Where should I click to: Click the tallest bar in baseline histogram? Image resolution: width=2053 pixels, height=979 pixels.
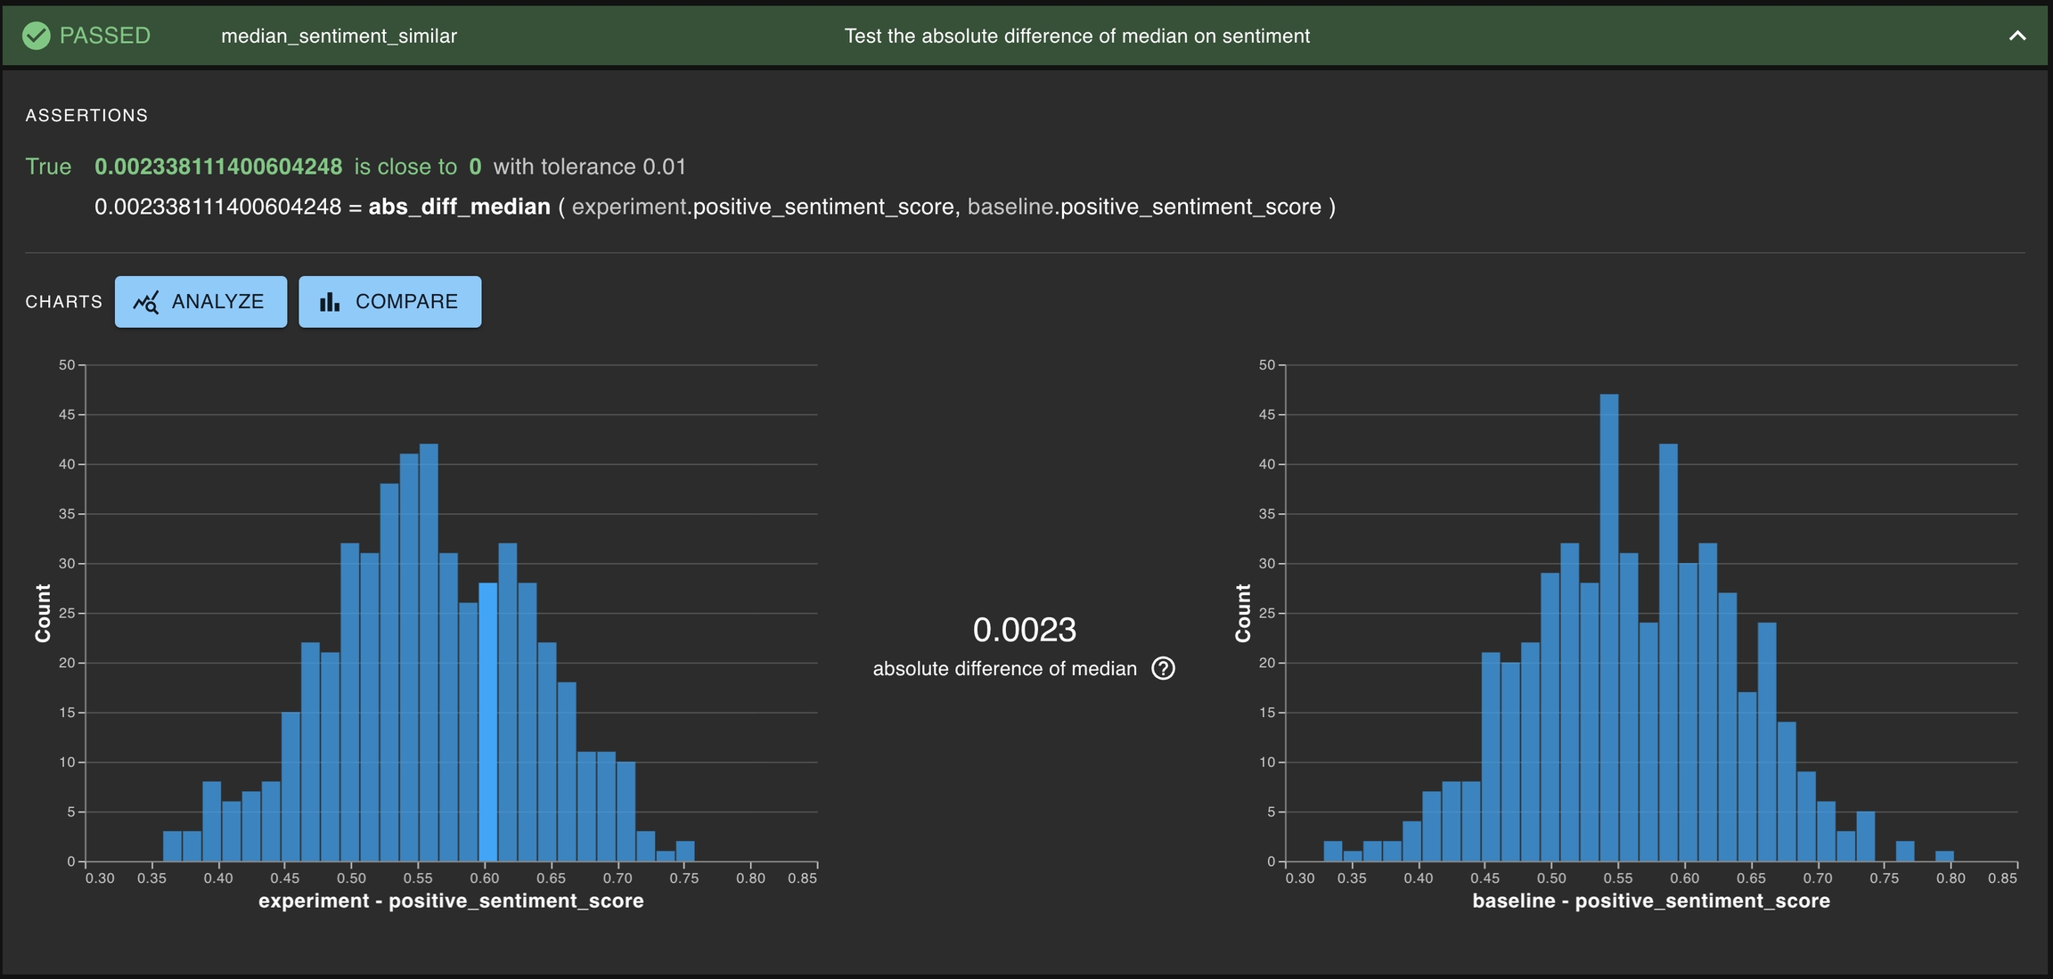click(1608, 628)
